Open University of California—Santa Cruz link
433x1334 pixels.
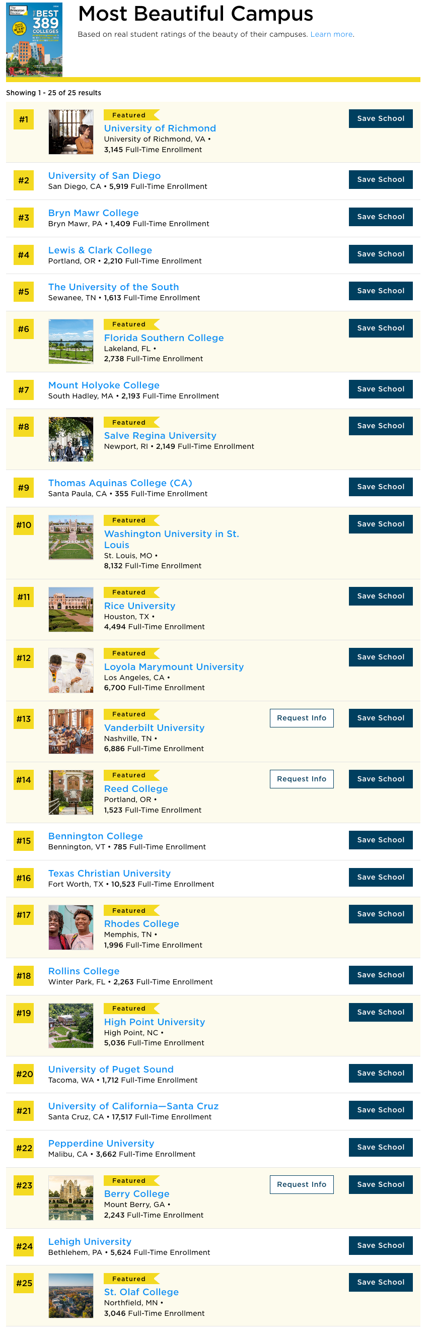point(133,1106)
